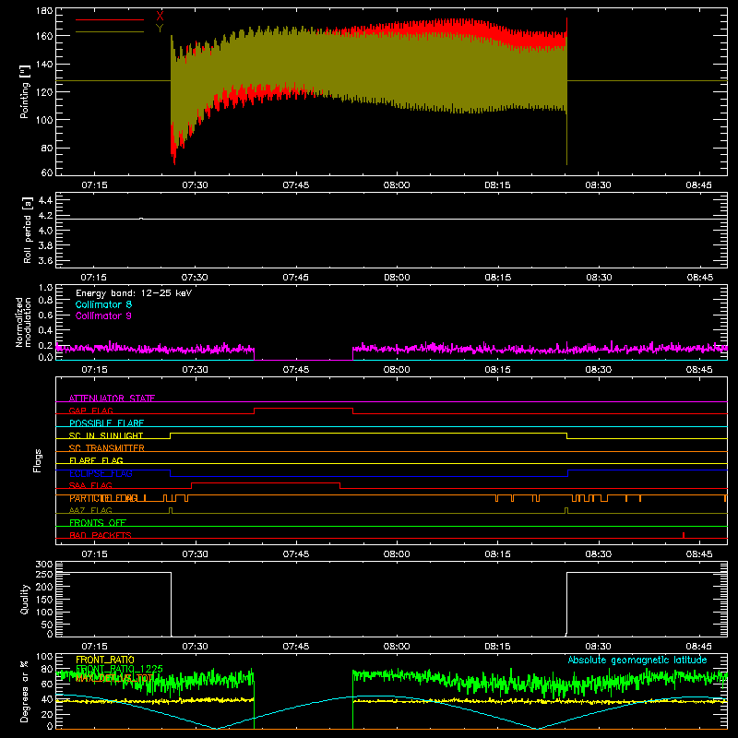Click the lowered blue ECLIPSE_FLAG segment
Image resolution: width=738 pixels, height=738 pixels.
point(369,476)
